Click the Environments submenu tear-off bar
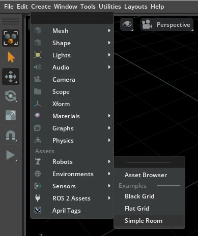This screenshot has height=236, width=198. pos(149,162)
